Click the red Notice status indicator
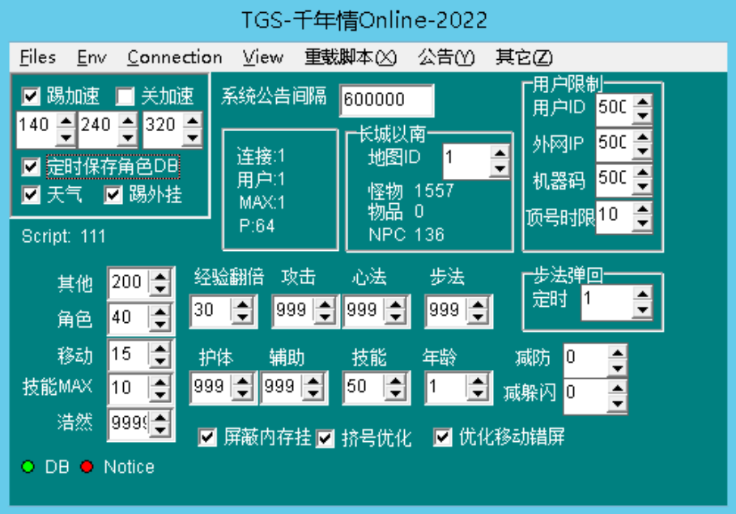This screenshot has height=514, width=736. [87, 467]
